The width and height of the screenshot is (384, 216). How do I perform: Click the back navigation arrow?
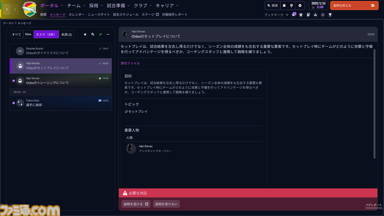pos(8,10)
